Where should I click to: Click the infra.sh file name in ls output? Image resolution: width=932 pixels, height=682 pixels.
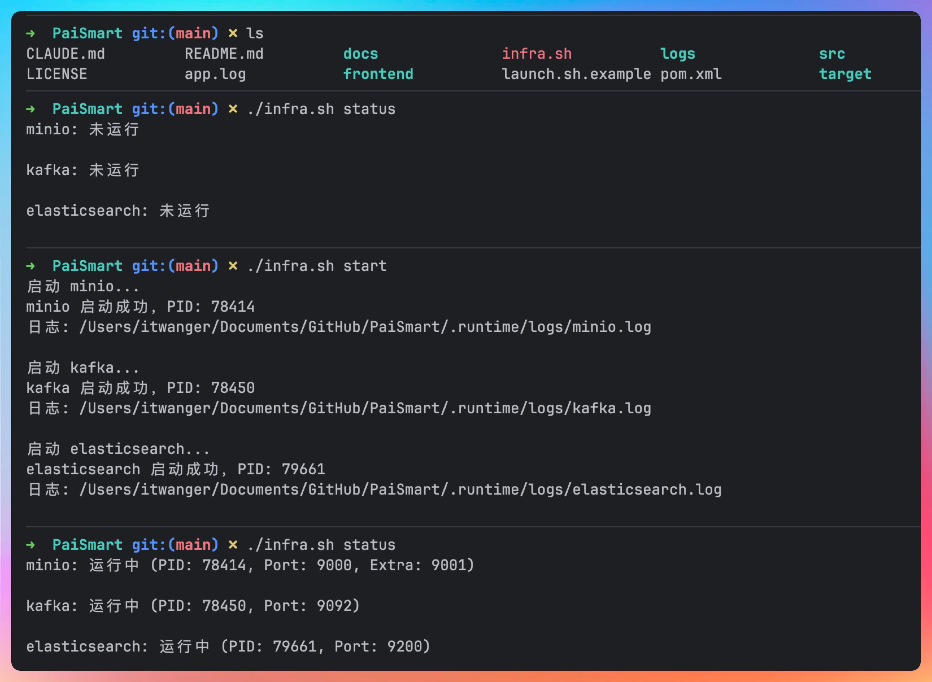536,54
